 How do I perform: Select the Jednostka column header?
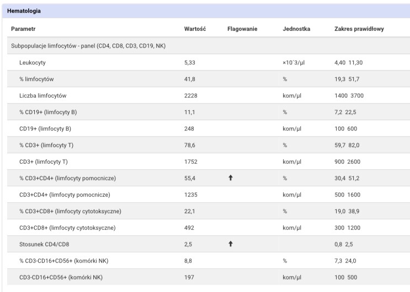296,29
